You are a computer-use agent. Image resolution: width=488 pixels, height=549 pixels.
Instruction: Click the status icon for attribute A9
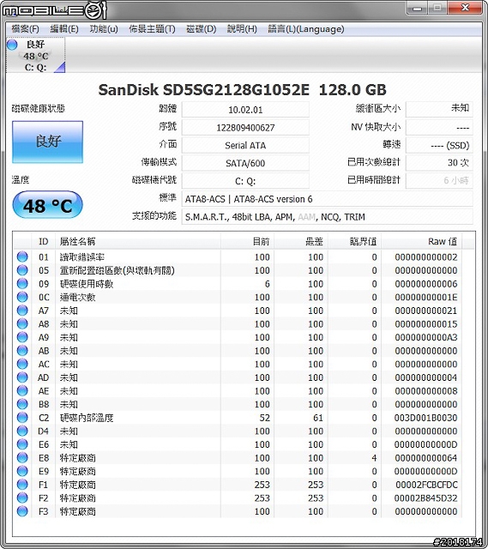[x=22, y=337]
